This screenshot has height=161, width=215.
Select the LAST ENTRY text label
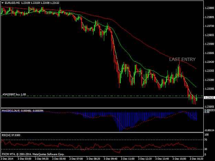tap(182, 59)
